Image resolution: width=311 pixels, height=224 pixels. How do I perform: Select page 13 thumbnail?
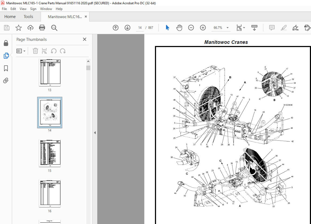(50, 72)
